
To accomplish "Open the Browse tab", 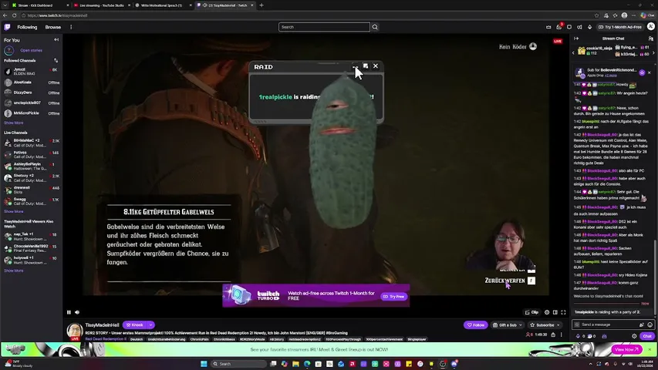I will [x=53, y=27].
